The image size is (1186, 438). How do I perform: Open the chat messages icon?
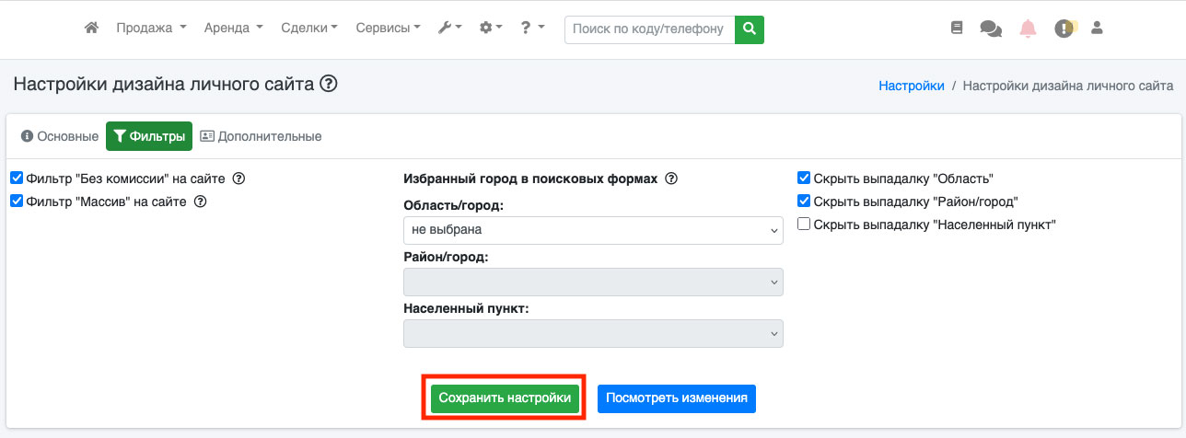click(991, 29)
